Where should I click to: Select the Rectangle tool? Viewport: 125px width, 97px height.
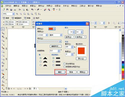coord(3,52)
